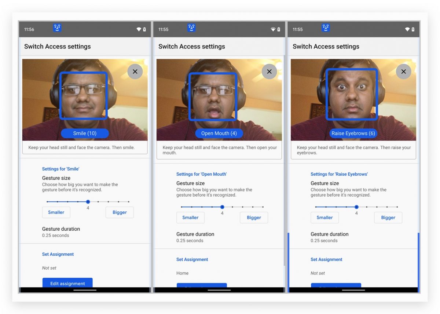Tap face icon in right screen status bar

click(326, 28)
